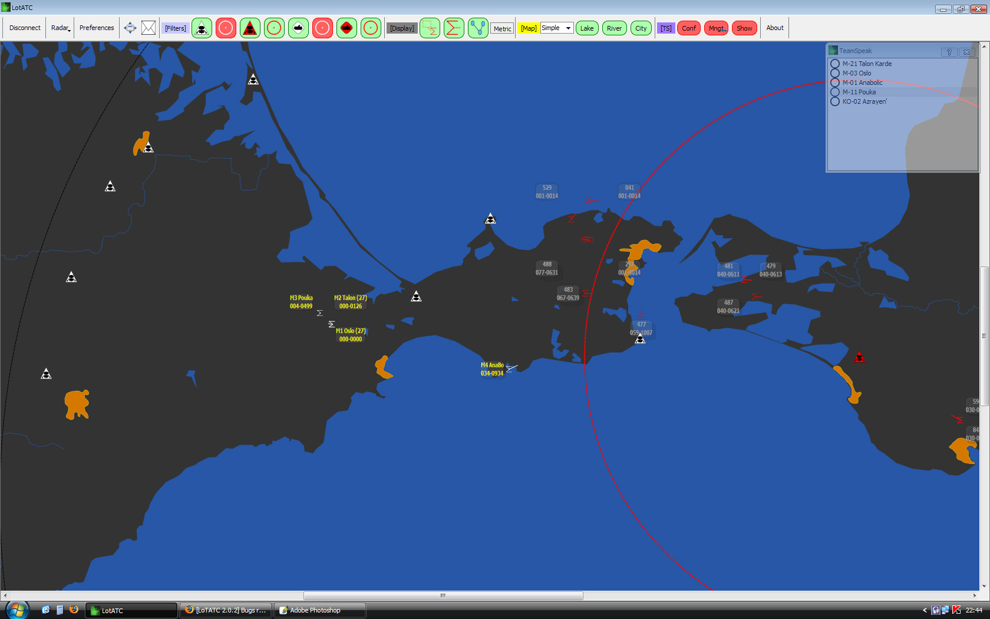Expand the Radar dropdown menu
This screenshot has width=990, height=619.
click(60, 28)
